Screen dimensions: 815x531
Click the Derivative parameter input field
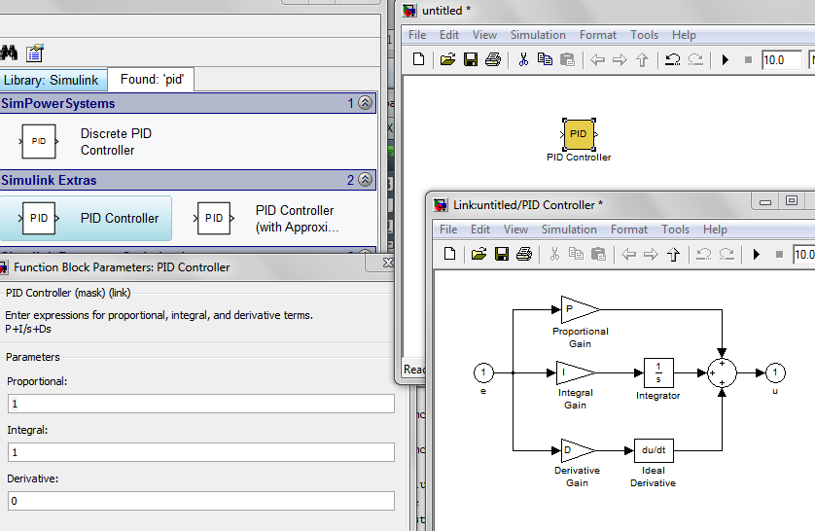[200, 501]
